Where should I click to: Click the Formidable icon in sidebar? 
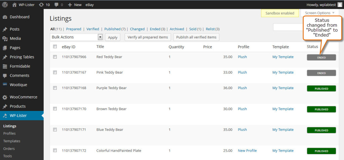coord(5,66)
